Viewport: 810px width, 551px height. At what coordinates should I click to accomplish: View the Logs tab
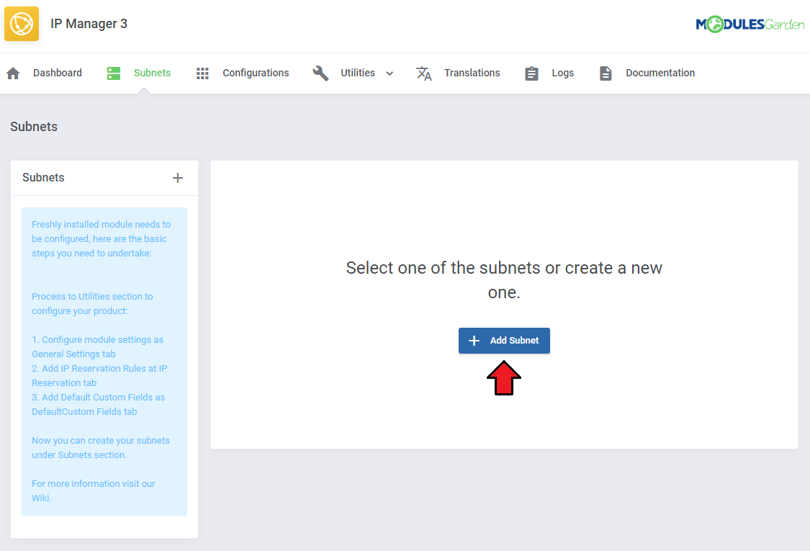click(562, 73)
